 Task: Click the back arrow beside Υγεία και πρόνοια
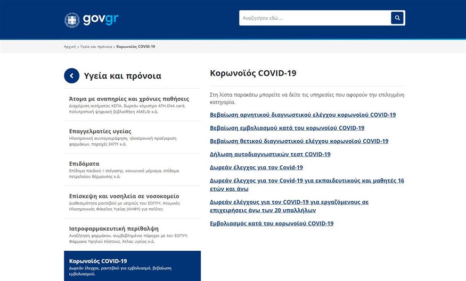coord(72,76)
